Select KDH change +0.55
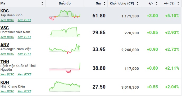Image resolution: width=182 pixels, height=96 pixels. point(152,87)
